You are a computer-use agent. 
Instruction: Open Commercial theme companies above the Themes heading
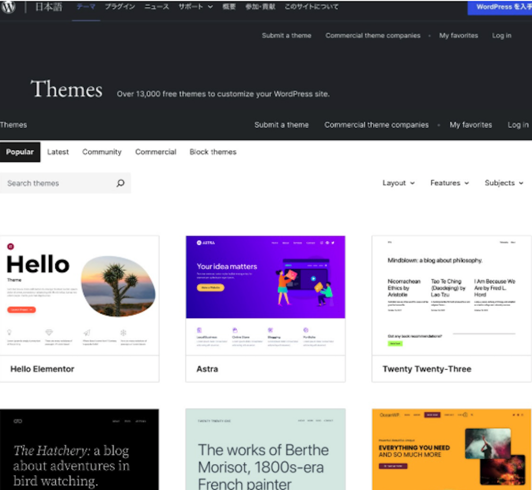click(x=373, y=36)
